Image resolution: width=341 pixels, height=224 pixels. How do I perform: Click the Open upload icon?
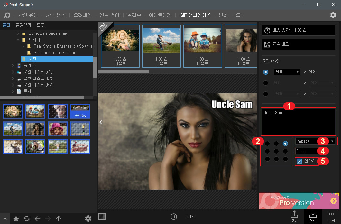[294, 214]
